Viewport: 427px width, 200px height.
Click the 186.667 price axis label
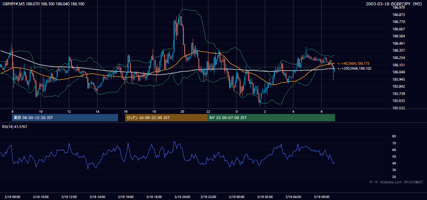click(399, 29)
